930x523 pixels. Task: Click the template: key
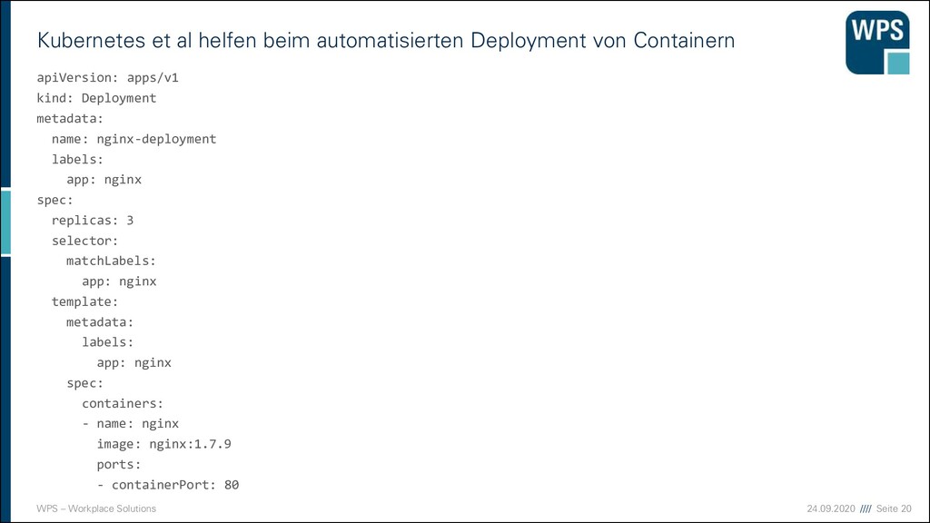point(84,301)
